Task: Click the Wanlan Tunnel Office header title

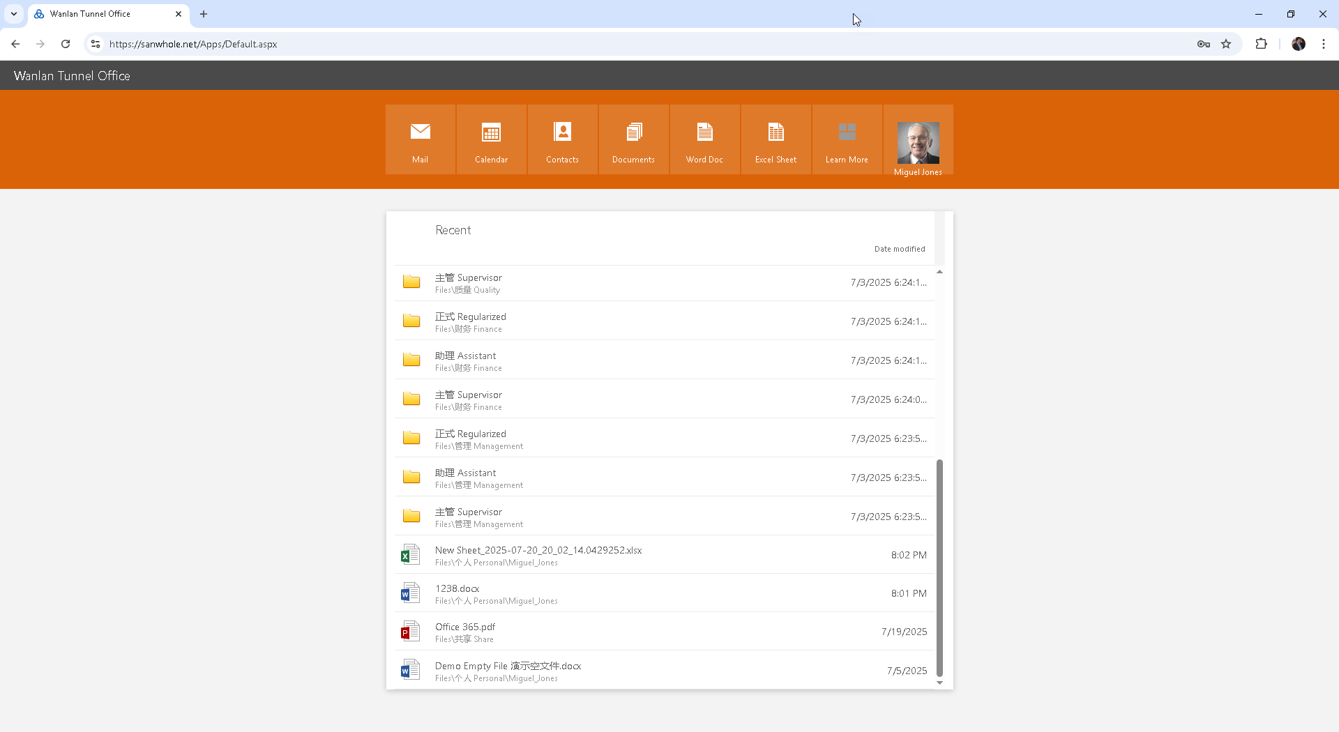Action: tap(72, 76)
